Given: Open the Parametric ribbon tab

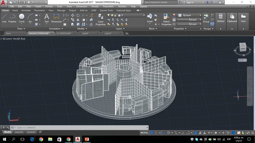Looking at the screenshot, I should click(x=40, y=10).
